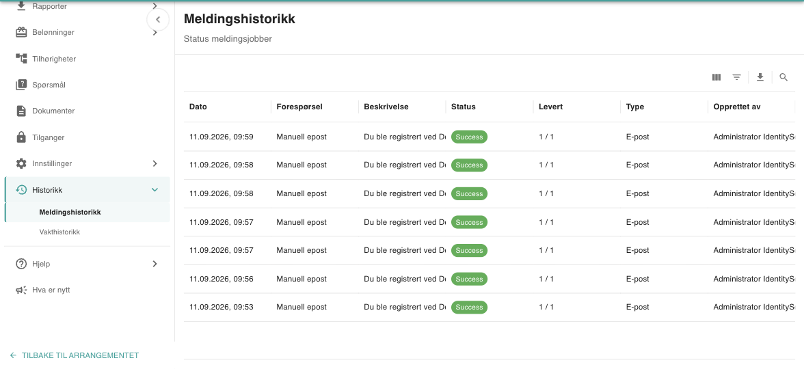Click Success badge in the 09:53 row

click(x=469, y=307)
